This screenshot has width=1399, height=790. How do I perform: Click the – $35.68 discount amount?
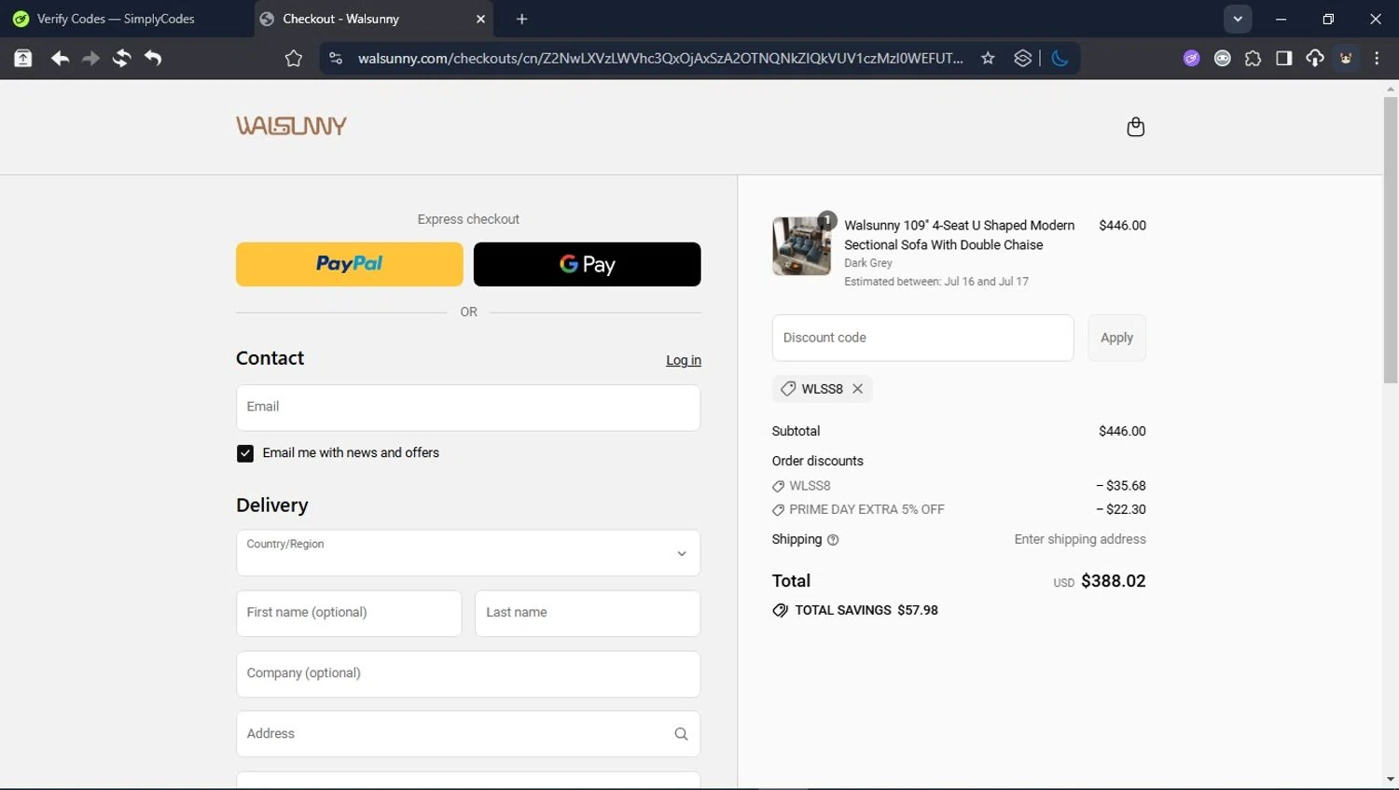pos(1120,486)
